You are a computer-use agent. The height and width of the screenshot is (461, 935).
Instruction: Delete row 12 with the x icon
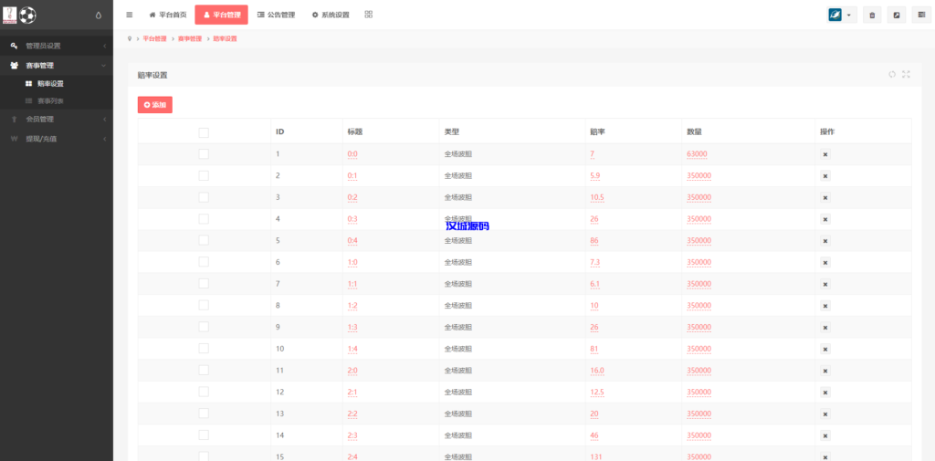[x=825, y=393]
